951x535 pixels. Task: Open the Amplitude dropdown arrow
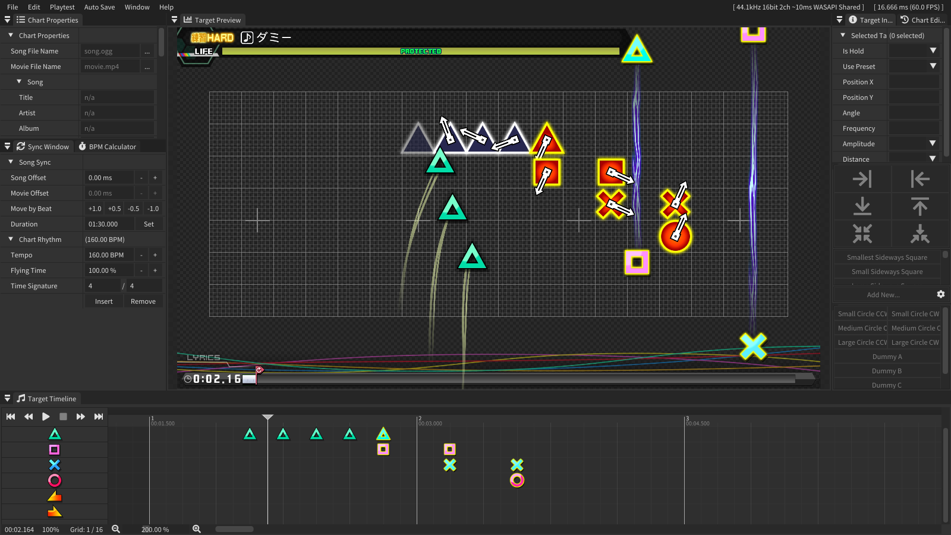[x=933, y=144]
